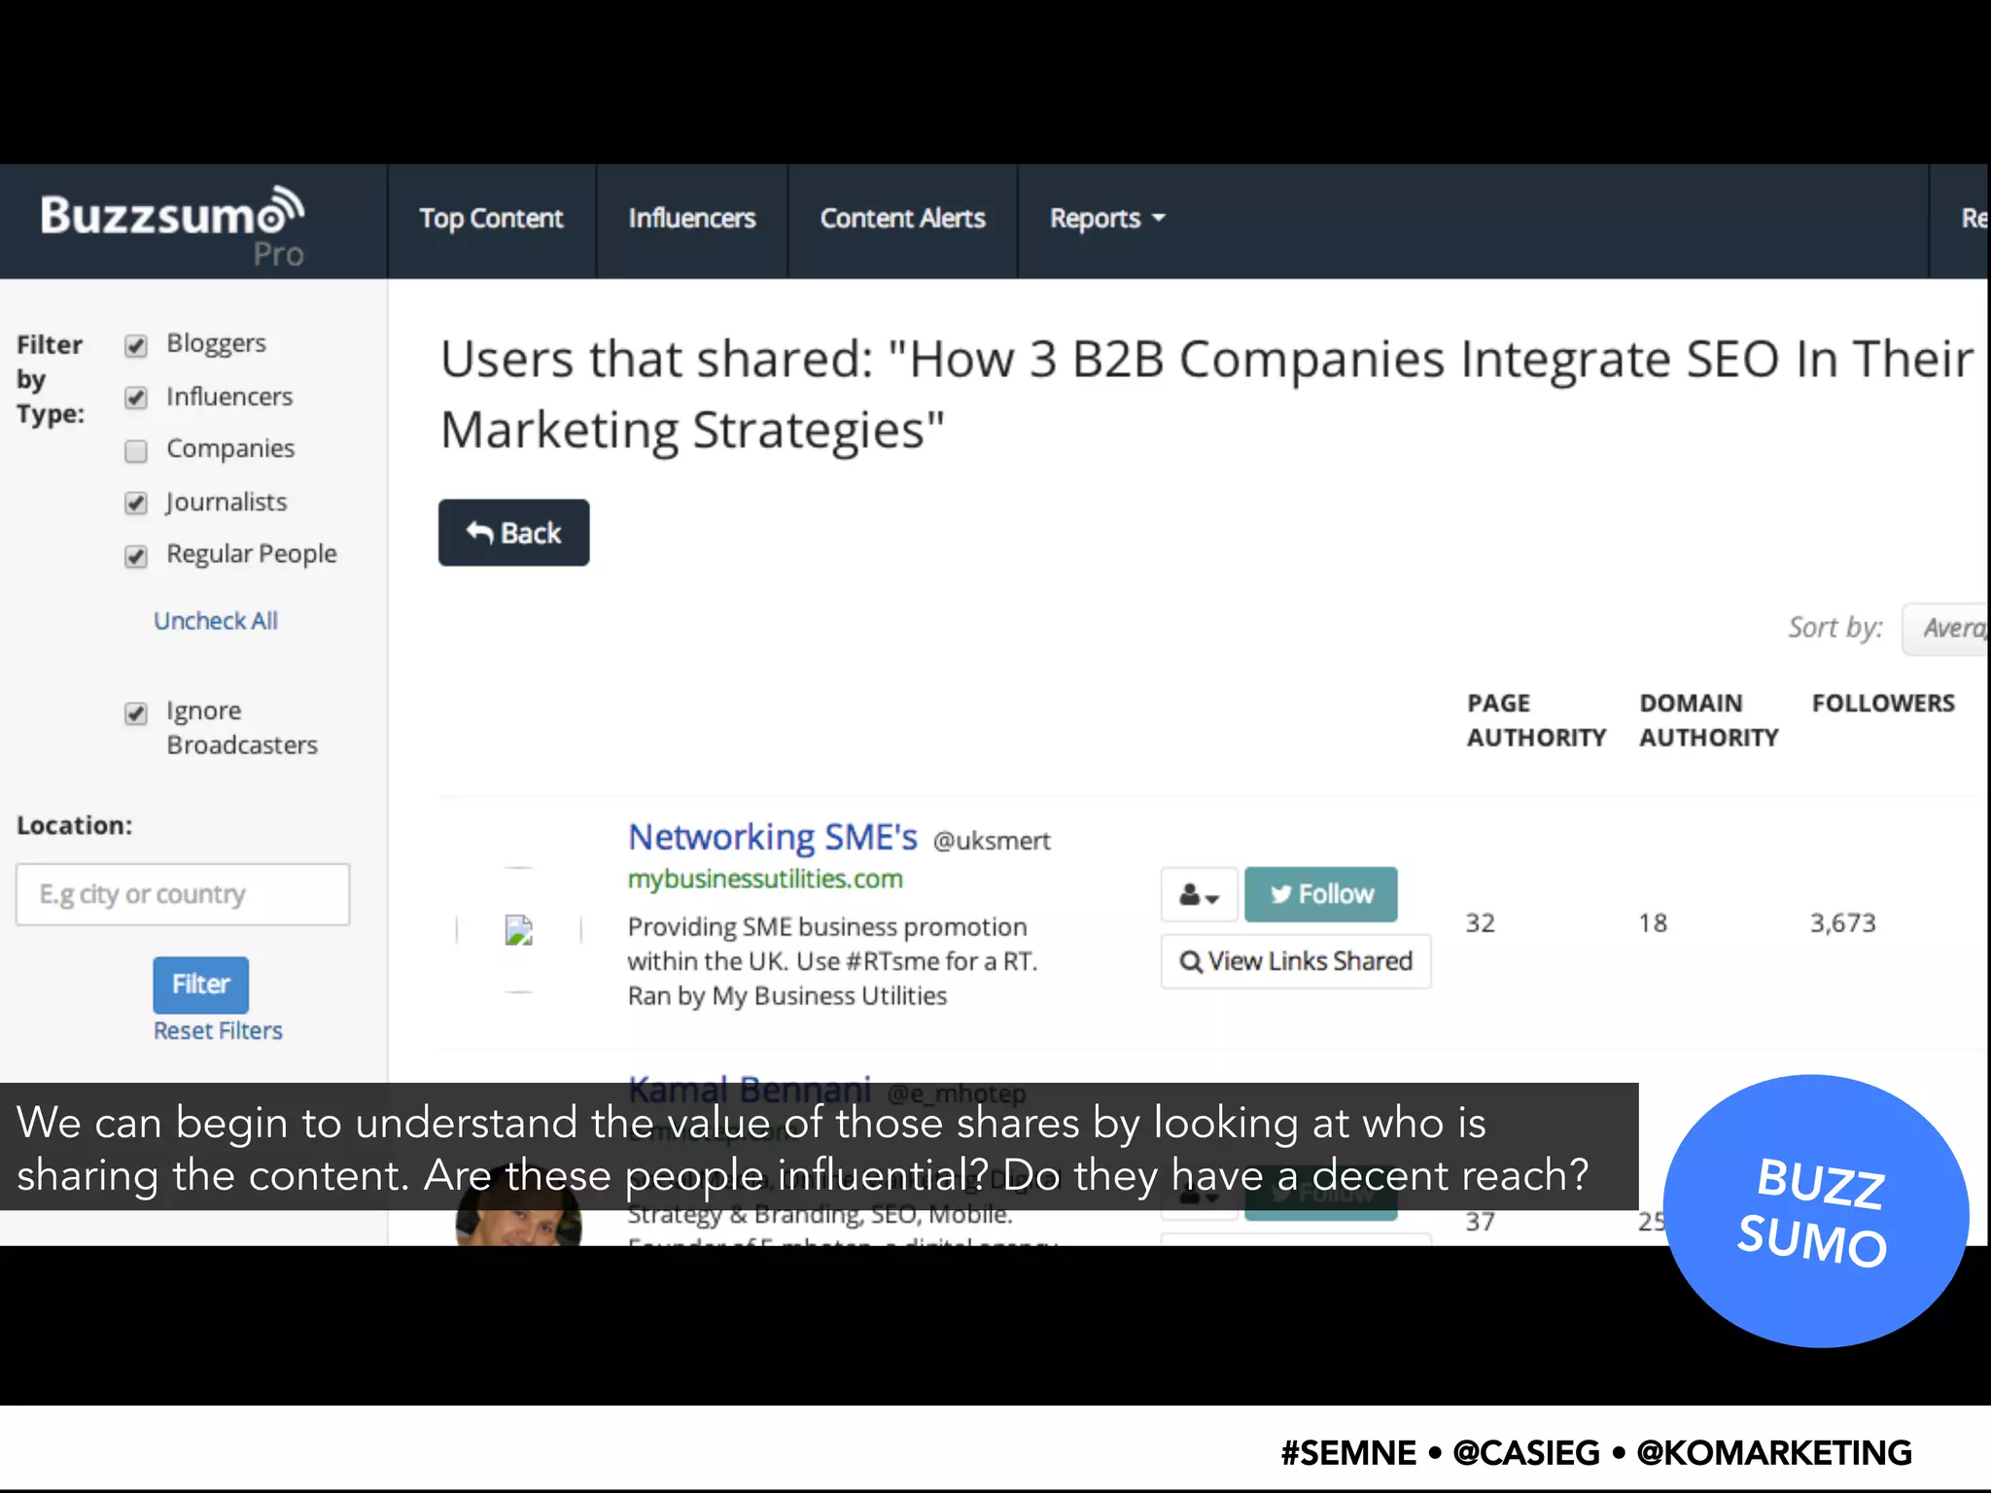The height and width of the screenshot is (1493, 1991).
Task: Click the FOLLOWERS column header
Action: (1883, 704)
